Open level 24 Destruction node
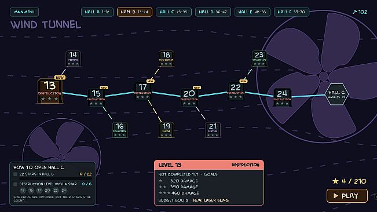 click(x=282, y=97)
